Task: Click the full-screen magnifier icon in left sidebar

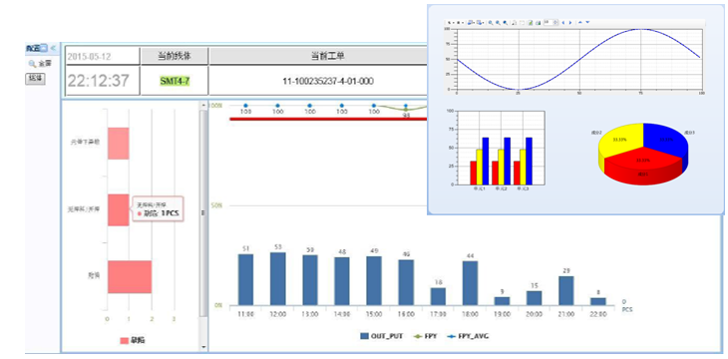Action: 32,63
